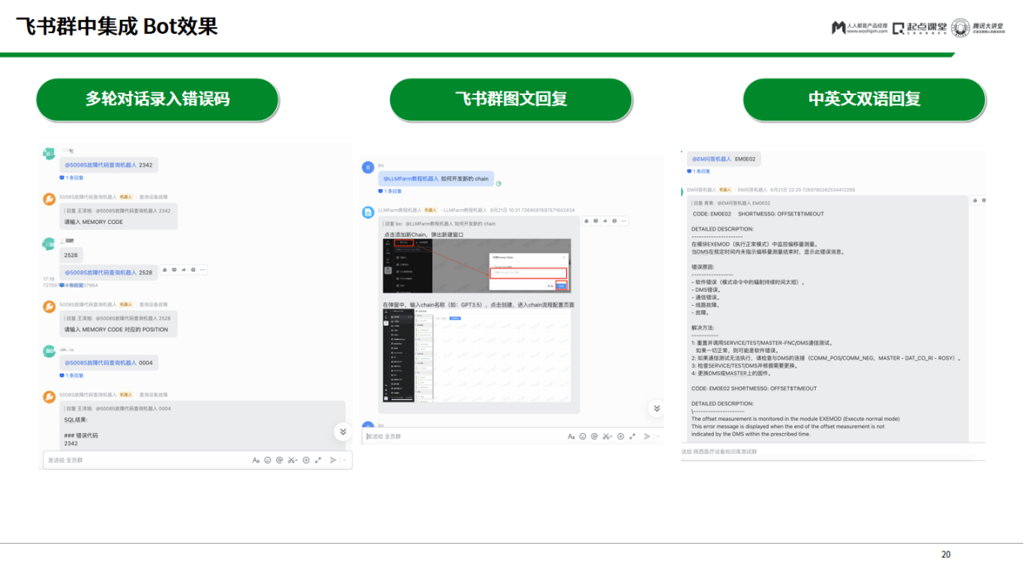Screen dimensions: 1024x576
Task: Click the plus attachment icon in left chat toolbar
Action: (306, 459)
